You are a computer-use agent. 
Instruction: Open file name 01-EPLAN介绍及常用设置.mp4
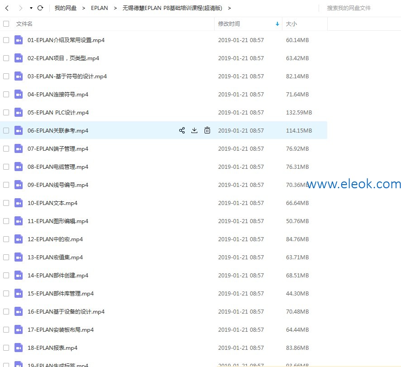click(66, 40)
